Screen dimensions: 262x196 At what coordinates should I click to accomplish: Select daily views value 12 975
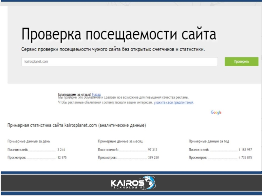click(x=62, y=157)
